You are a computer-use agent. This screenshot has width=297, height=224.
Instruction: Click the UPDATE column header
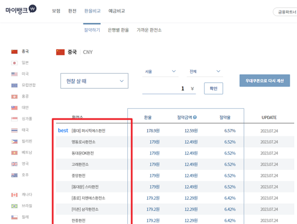pyautogui.click(x=269, y=117)
